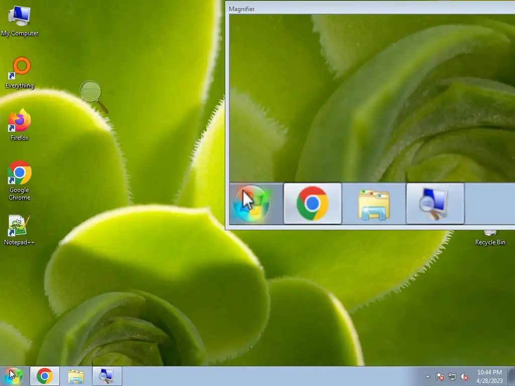This screenshot has height=386, width=515.
Task: Select the My Computer label text
Action: click(x=20, y=33)
